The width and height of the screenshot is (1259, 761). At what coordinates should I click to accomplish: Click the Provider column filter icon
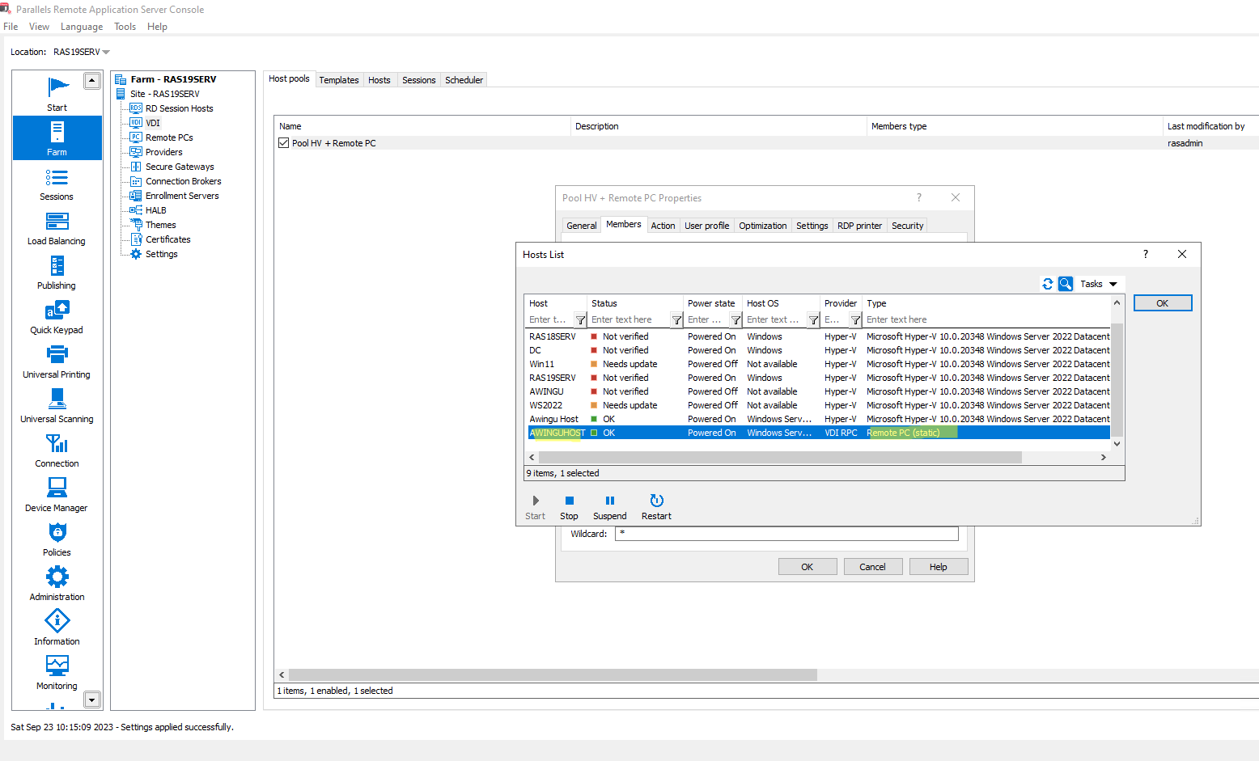pyautogui.click(x=855, y=320)
